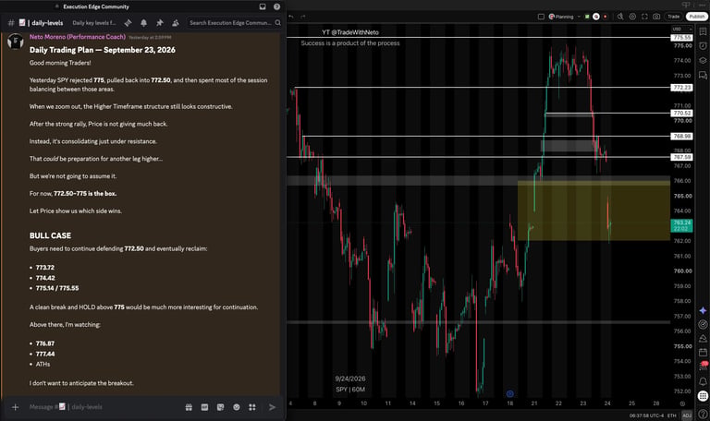Show pinned messages in daily-levels channel
This screenshot has height=421, width=710.
(159, 22)
